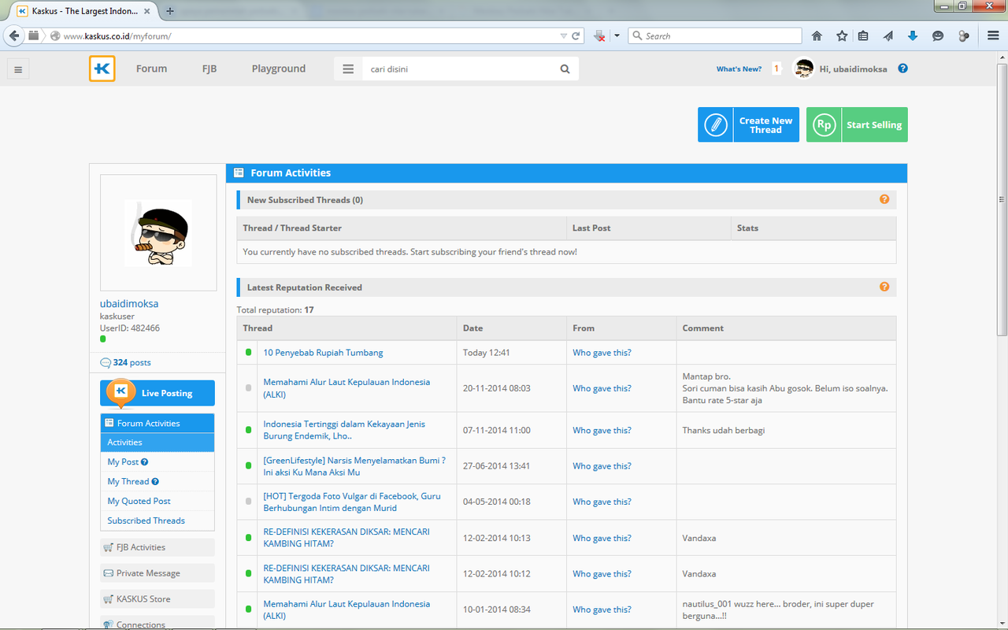1008x630 pixels.
Task: Open the GreenLifestyle Narsis Menyelamatkan Bumi thread
Action: click(x=354, y=466)
